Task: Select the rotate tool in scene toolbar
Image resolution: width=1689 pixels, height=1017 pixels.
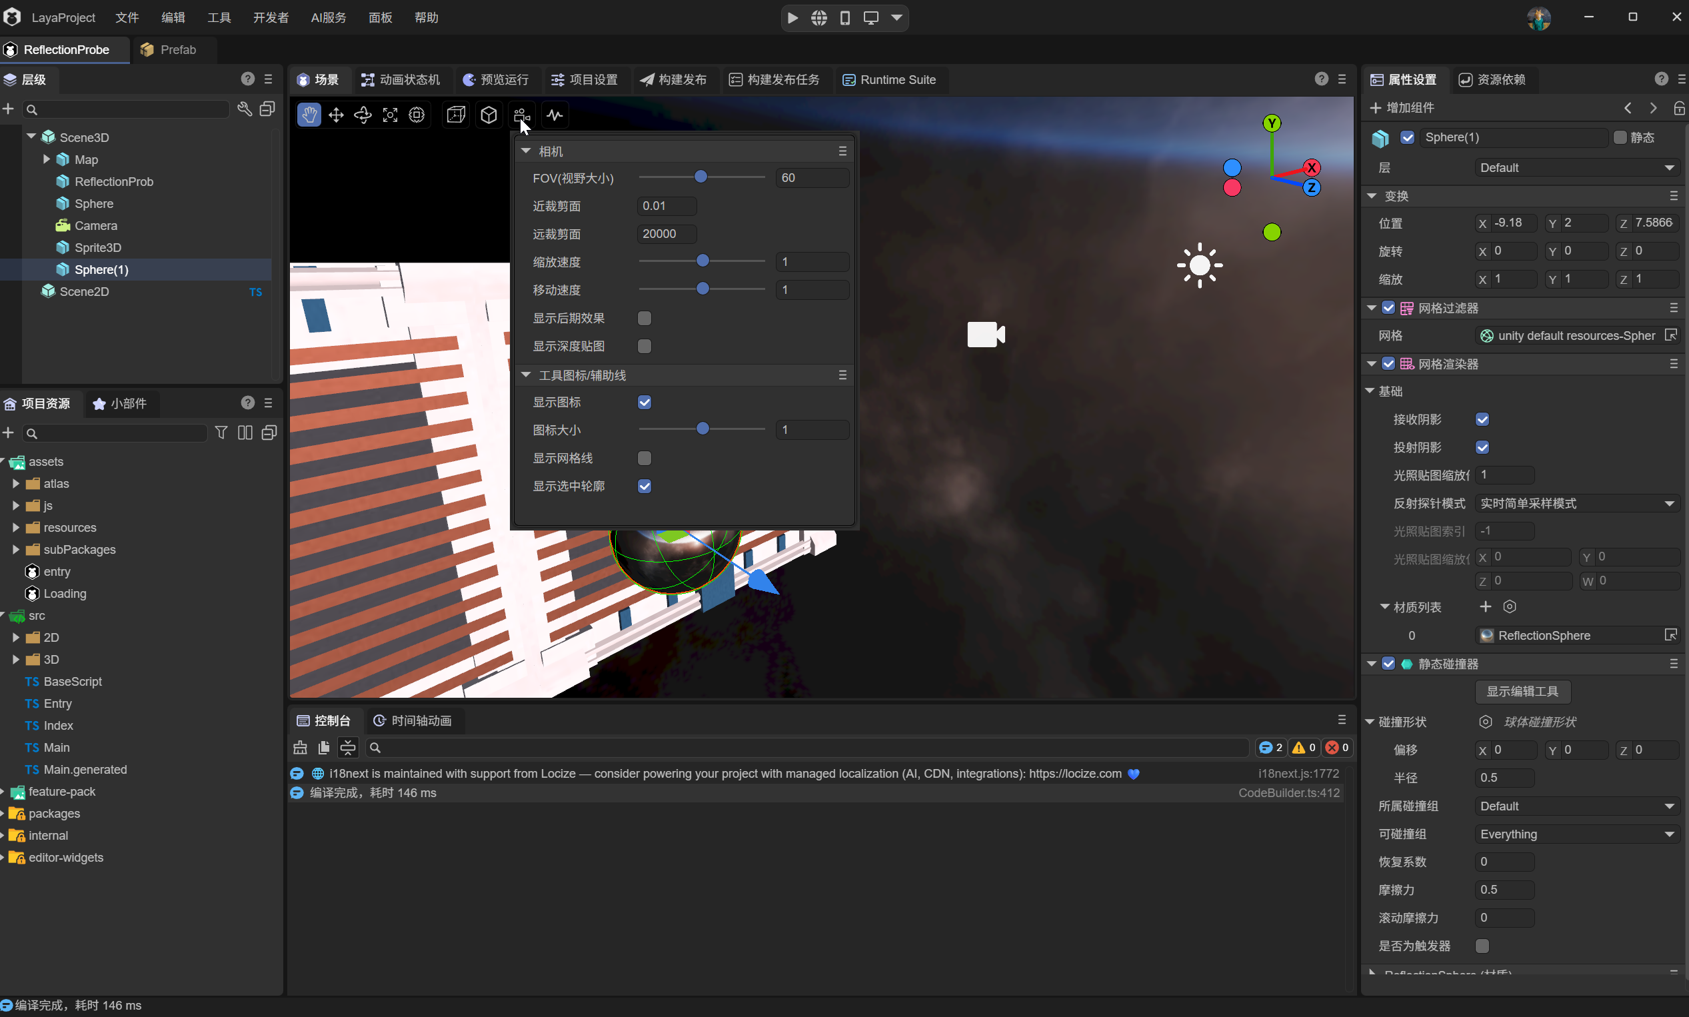Action: tap(363, 115)
